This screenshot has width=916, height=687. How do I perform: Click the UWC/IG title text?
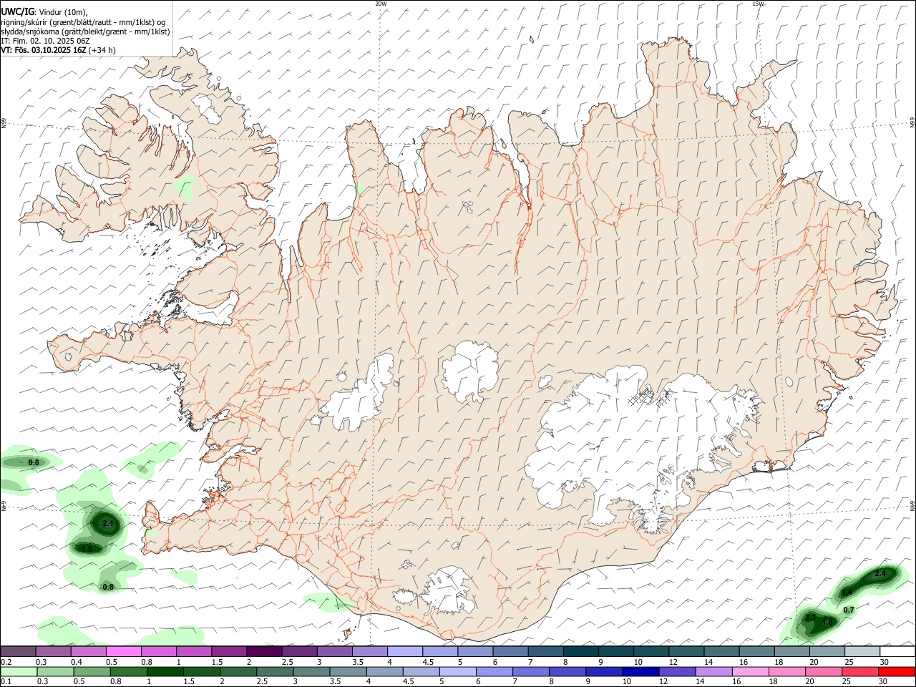click(17, 11)
